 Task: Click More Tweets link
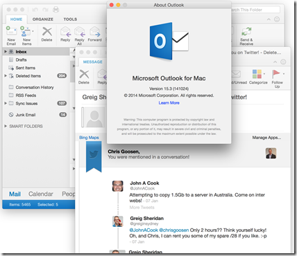tap(142, 208)
